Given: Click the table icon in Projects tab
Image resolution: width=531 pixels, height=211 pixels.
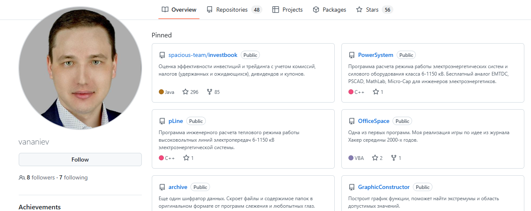Looking at the screenshot, I should (x=275, y=10).
